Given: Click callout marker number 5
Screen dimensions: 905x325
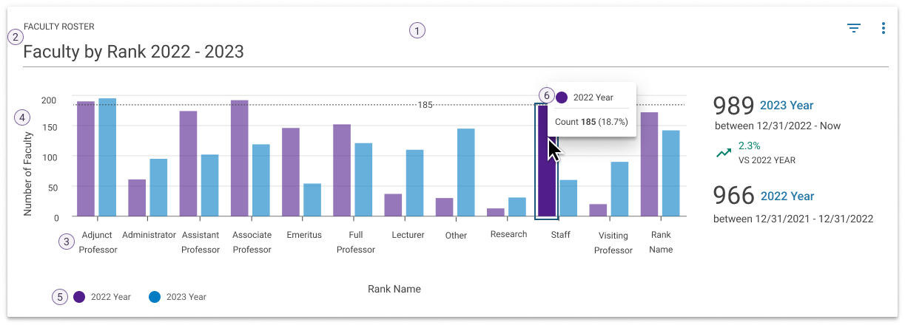Looking at the screenshot, I should (x=60, y=297).
